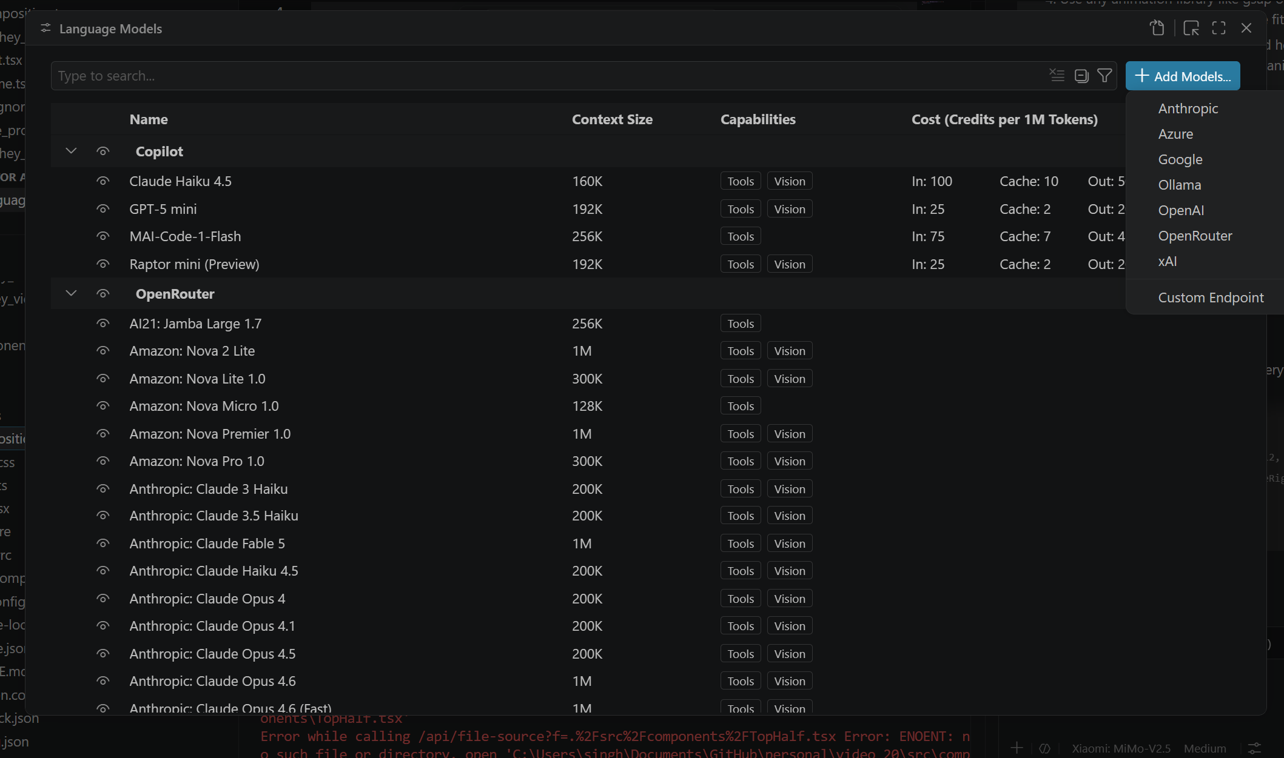Click the collapse all groups icon
Viewport: 1284px width, 758px height.
pyautogui.click(x=1081, y=76)
